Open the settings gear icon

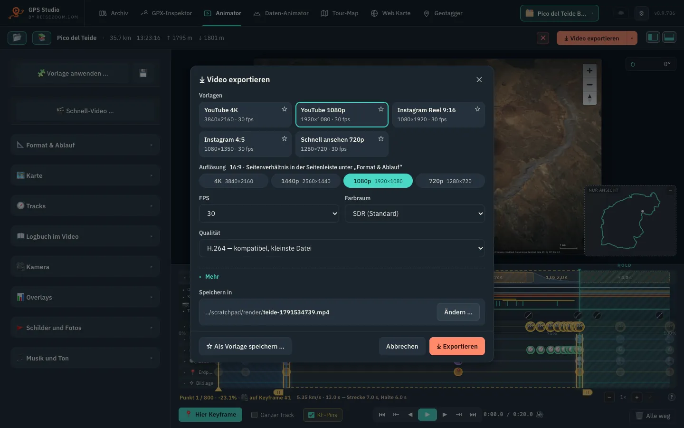pos(641,13)
